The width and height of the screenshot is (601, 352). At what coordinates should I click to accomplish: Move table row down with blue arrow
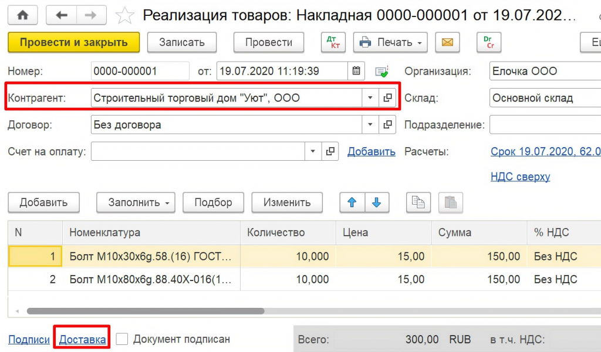click(x=377, y=202)
